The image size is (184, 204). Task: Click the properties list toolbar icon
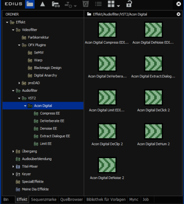(98, 4)
